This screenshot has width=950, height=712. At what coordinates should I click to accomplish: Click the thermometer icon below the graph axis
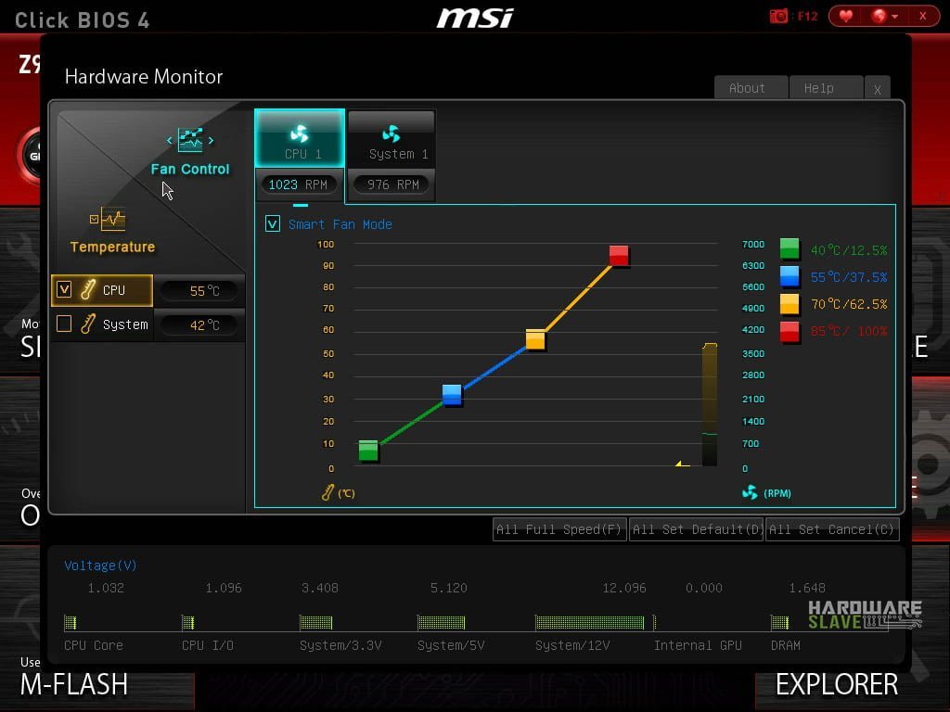327,492
